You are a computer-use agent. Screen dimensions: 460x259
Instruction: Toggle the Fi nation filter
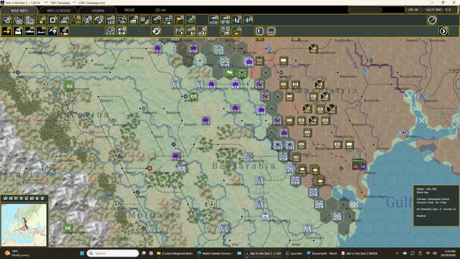pyautogui.click(x=16, y=198)
